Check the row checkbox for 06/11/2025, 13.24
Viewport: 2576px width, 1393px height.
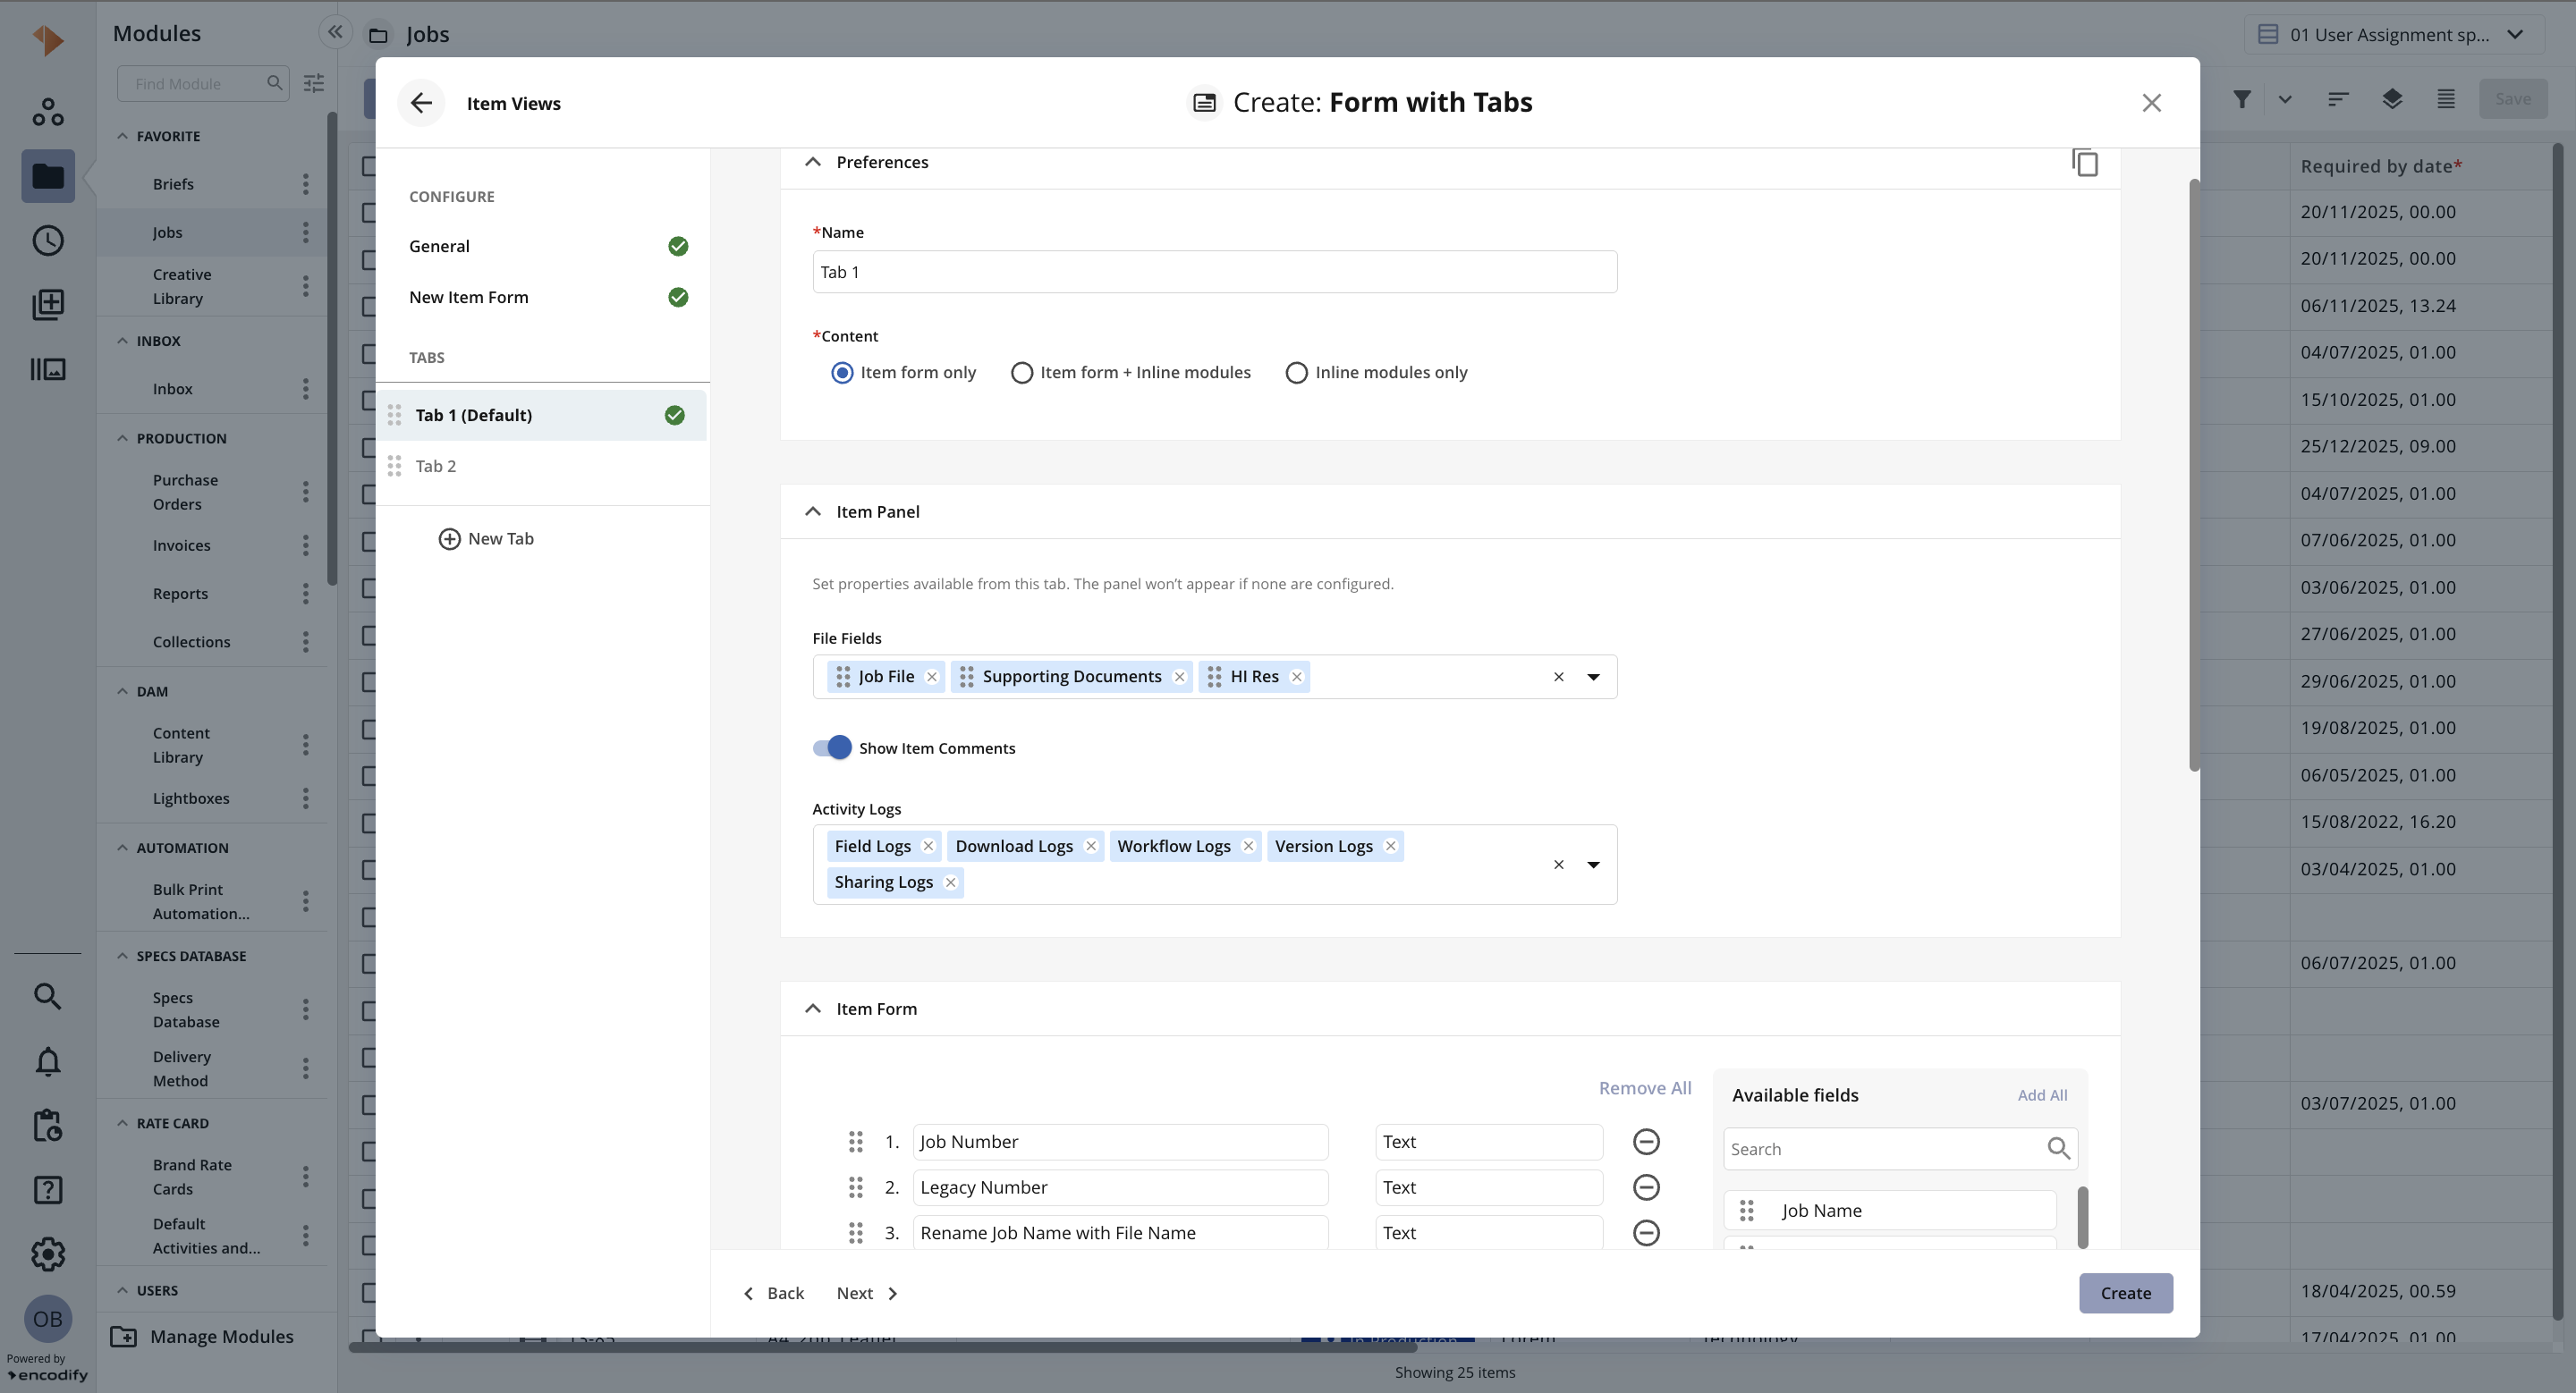tap(368, 306)
